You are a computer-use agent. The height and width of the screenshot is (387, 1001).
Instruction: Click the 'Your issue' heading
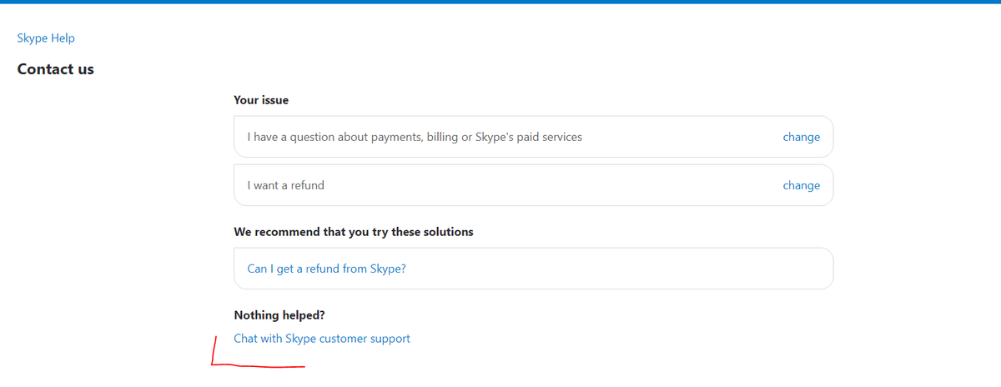coord(261,100)
